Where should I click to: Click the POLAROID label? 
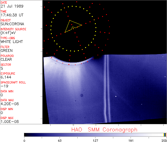pyautogui.click(x=7, y=56)
